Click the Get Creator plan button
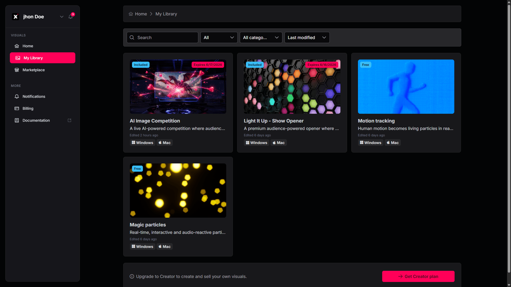Image resolution: width=511 pixels, height=287 pixels. coord(418,276)
